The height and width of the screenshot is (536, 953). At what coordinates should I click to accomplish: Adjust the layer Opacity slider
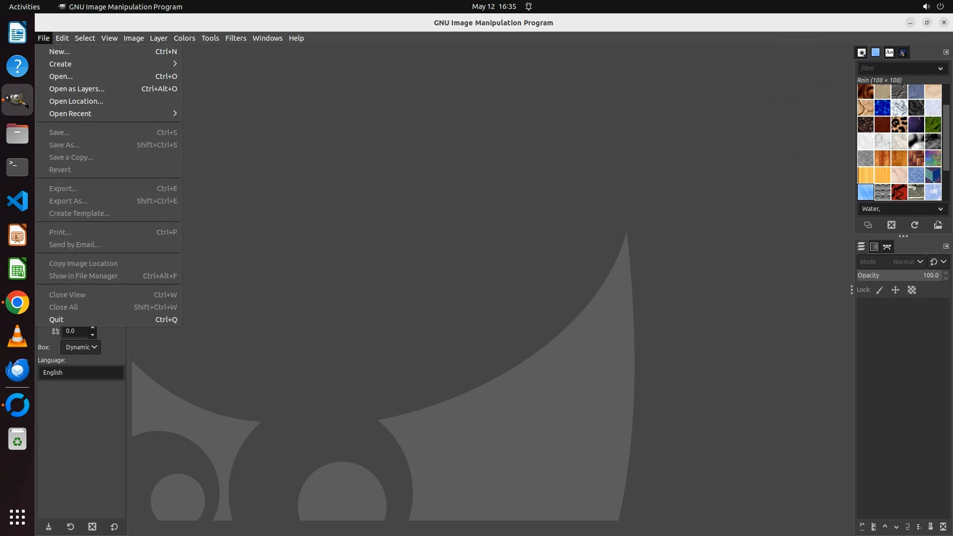898,275
